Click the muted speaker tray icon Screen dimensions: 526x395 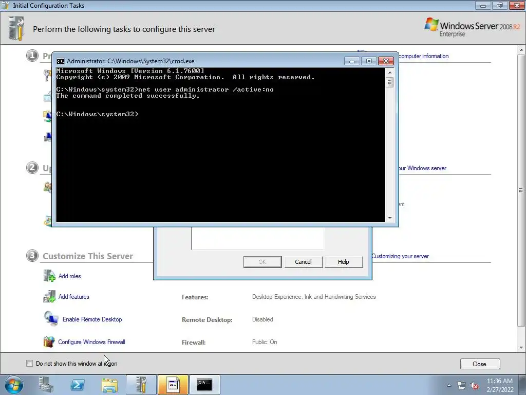pyautogui.click(x=474, y=385)
